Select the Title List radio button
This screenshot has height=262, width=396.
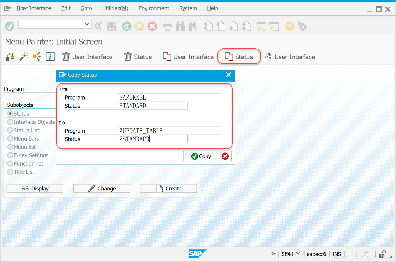coord(10,172)
